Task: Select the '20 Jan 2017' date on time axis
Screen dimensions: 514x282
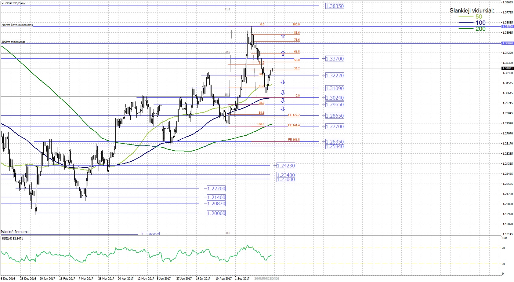Action: [x=47, y=278]
